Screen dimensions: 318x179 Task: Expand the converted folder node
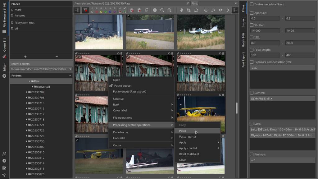[x=32, y=87]
